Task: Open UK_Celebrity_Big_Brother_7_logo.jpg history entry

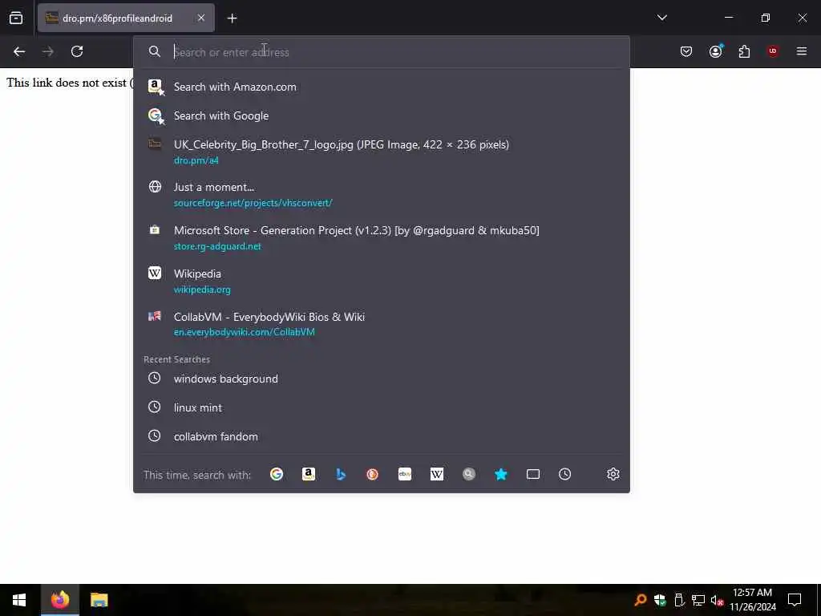Action: (381, 152)
